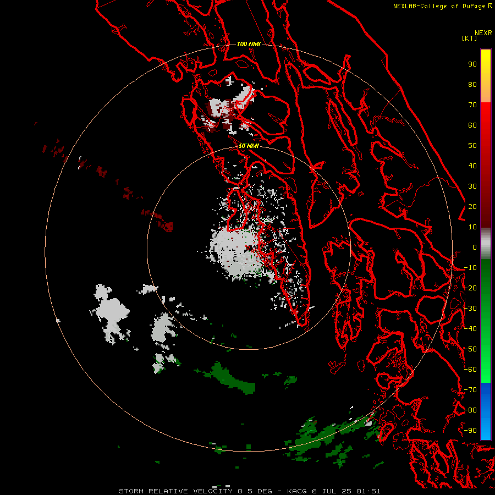Click the 6 JUL 25 date in caption

334,491
